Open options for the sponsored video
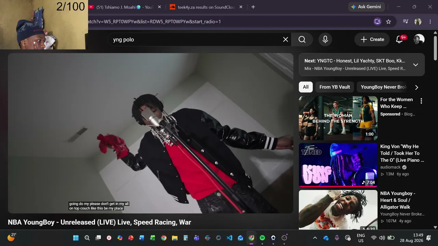438x246 pixels. [421, 101]
